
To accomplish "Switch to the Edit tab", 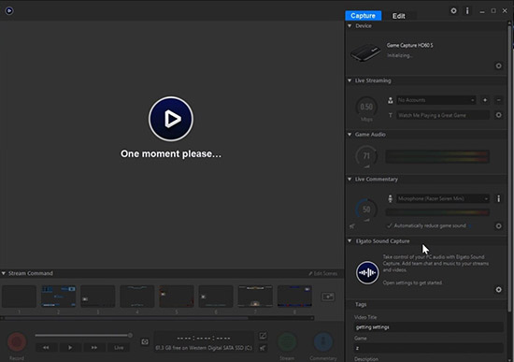I will [399, 16].
